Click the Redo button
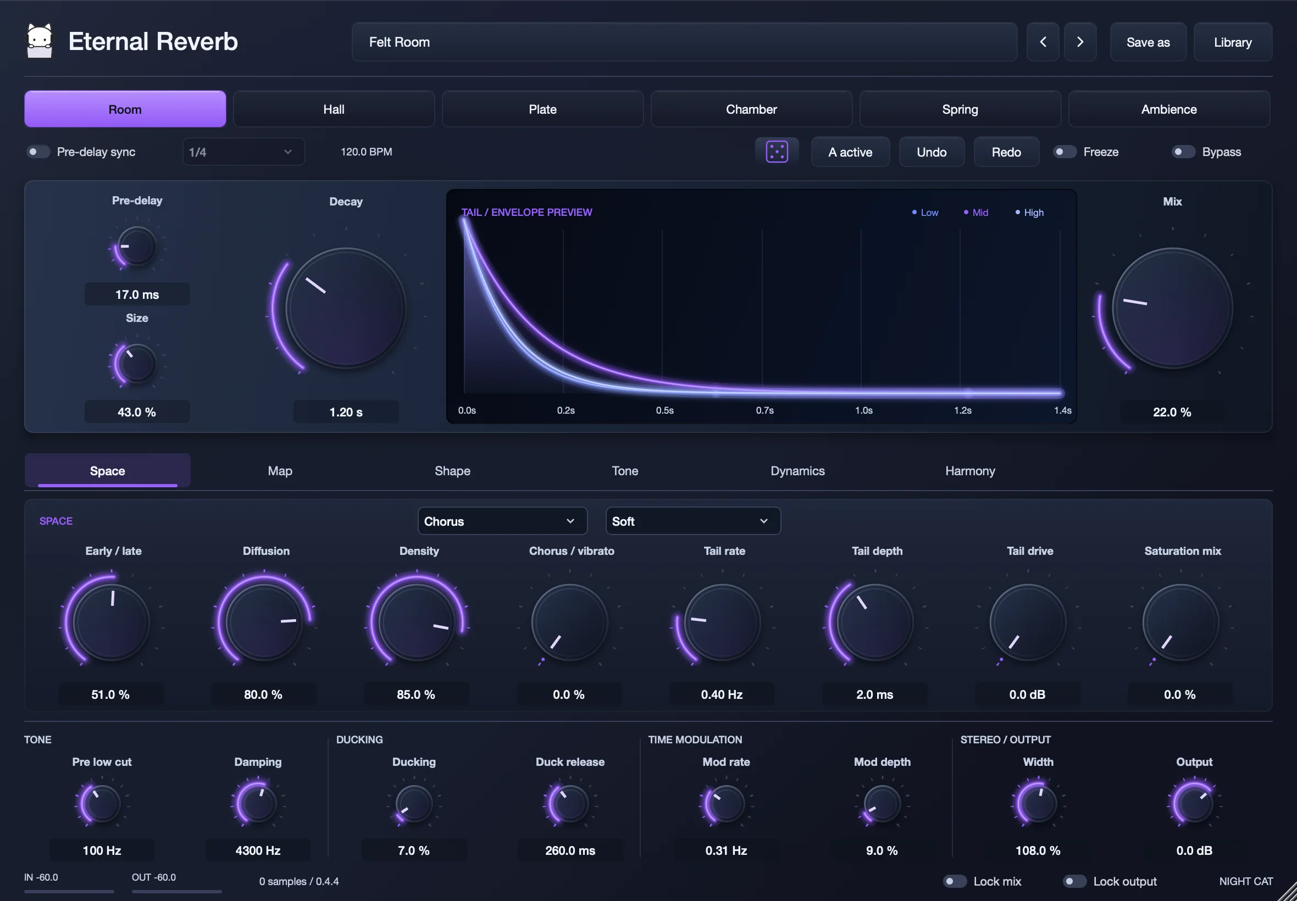1297x901 pixels. coord(1006,152)
